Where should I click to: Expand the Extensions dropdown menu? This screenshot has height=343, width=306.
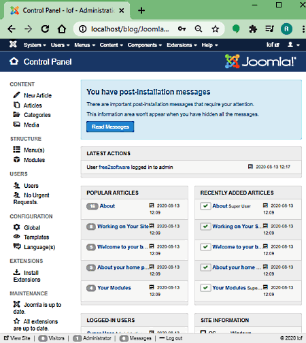182,45
